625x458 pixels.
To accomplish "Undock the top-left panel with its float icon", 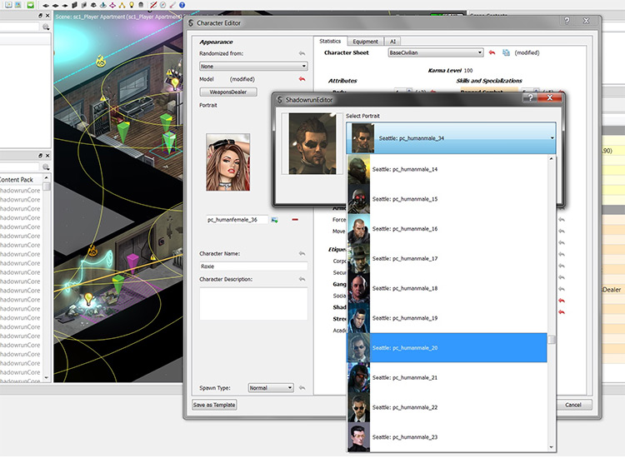I will tap(40, 15).
